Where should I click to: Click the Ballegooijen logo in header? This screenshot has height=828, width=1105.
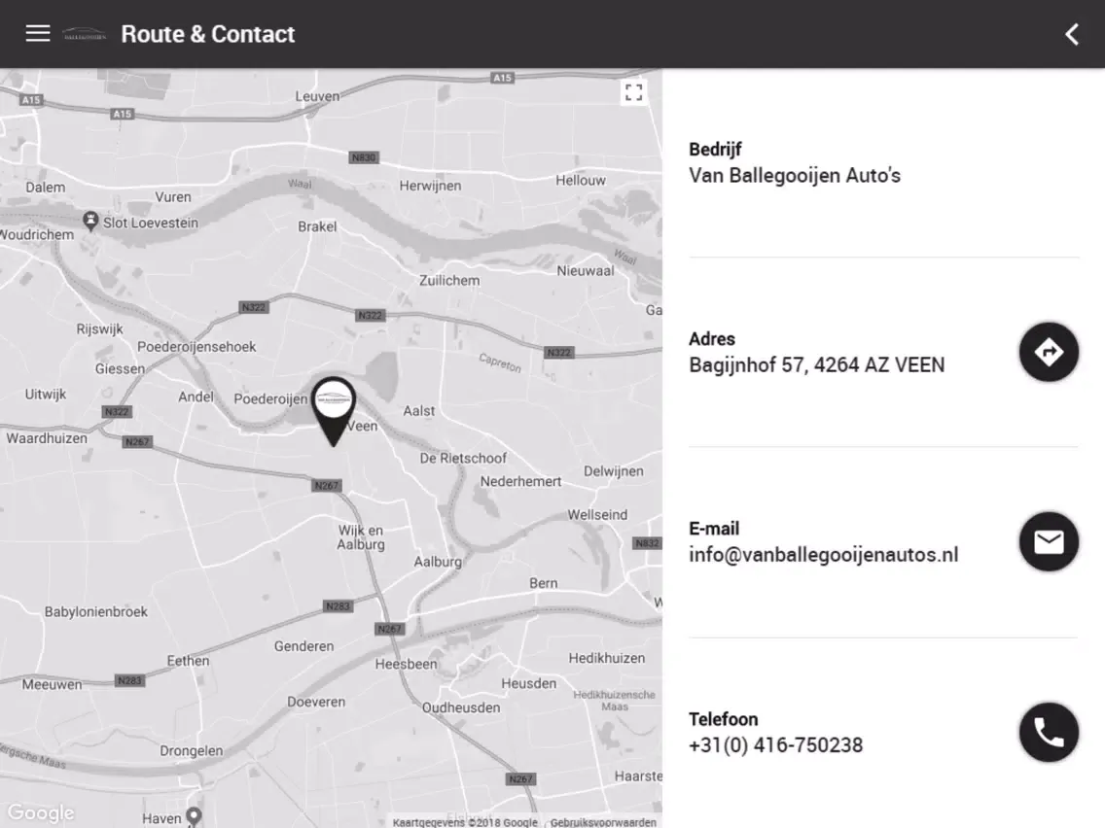coord(85,34)
